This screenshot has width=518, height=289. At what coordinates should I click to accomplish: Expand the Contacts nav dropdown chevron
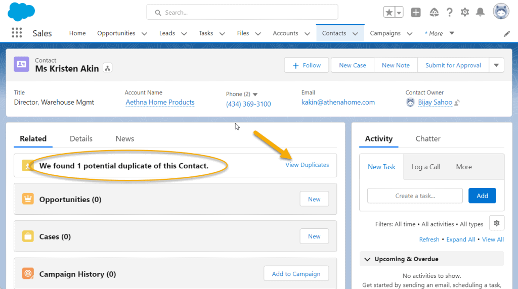(355, 34)
